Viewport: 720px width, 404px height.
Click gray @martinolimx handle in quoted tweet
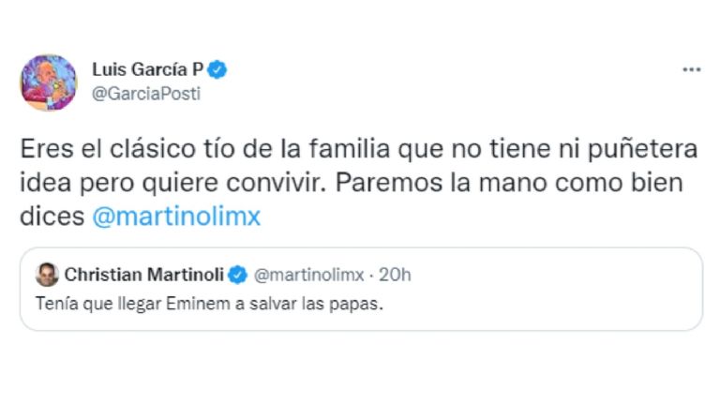coord(307,275)
